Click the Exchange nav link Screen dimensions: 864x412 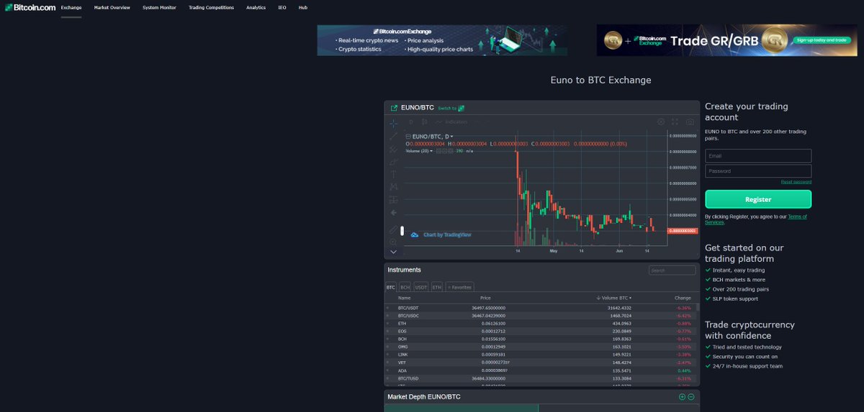click(x=71, y=7)
